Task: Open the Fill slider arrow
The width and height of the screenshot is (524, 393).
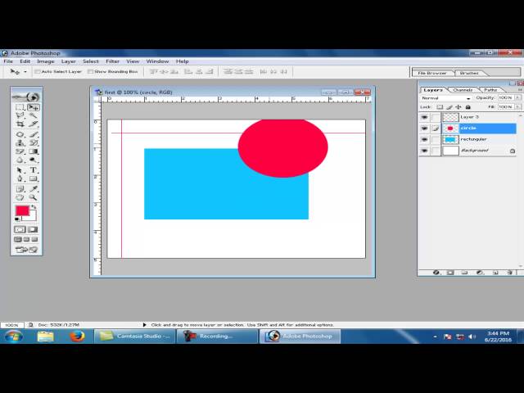Action: (517, 106)
